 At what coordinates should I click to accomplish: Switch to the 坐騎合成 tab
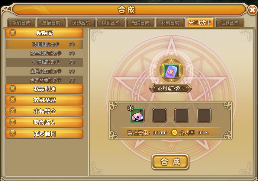pyautogui.click(x=22, y=23)
